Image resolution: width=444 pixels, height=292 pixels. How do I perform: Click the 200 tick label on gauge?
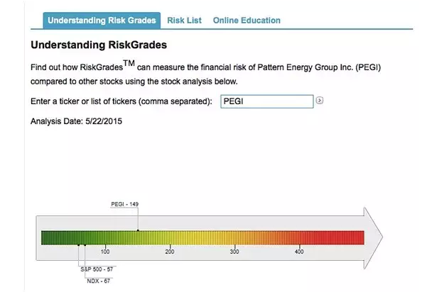pos(170,252)
